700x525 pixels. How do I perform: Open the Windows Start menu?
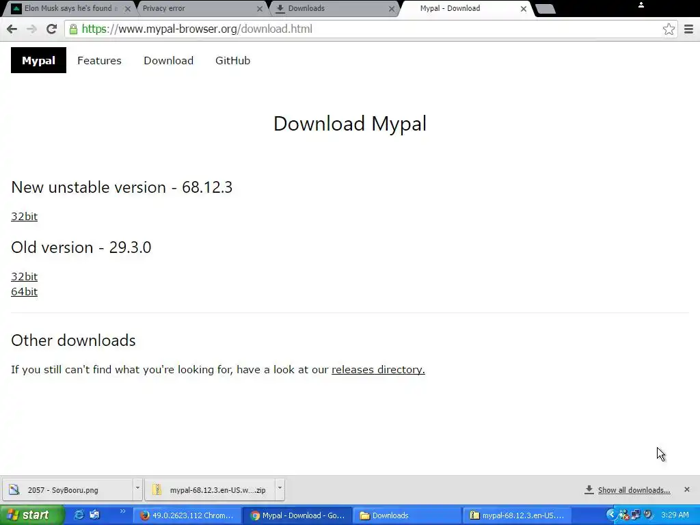click(x=31, y=515)
